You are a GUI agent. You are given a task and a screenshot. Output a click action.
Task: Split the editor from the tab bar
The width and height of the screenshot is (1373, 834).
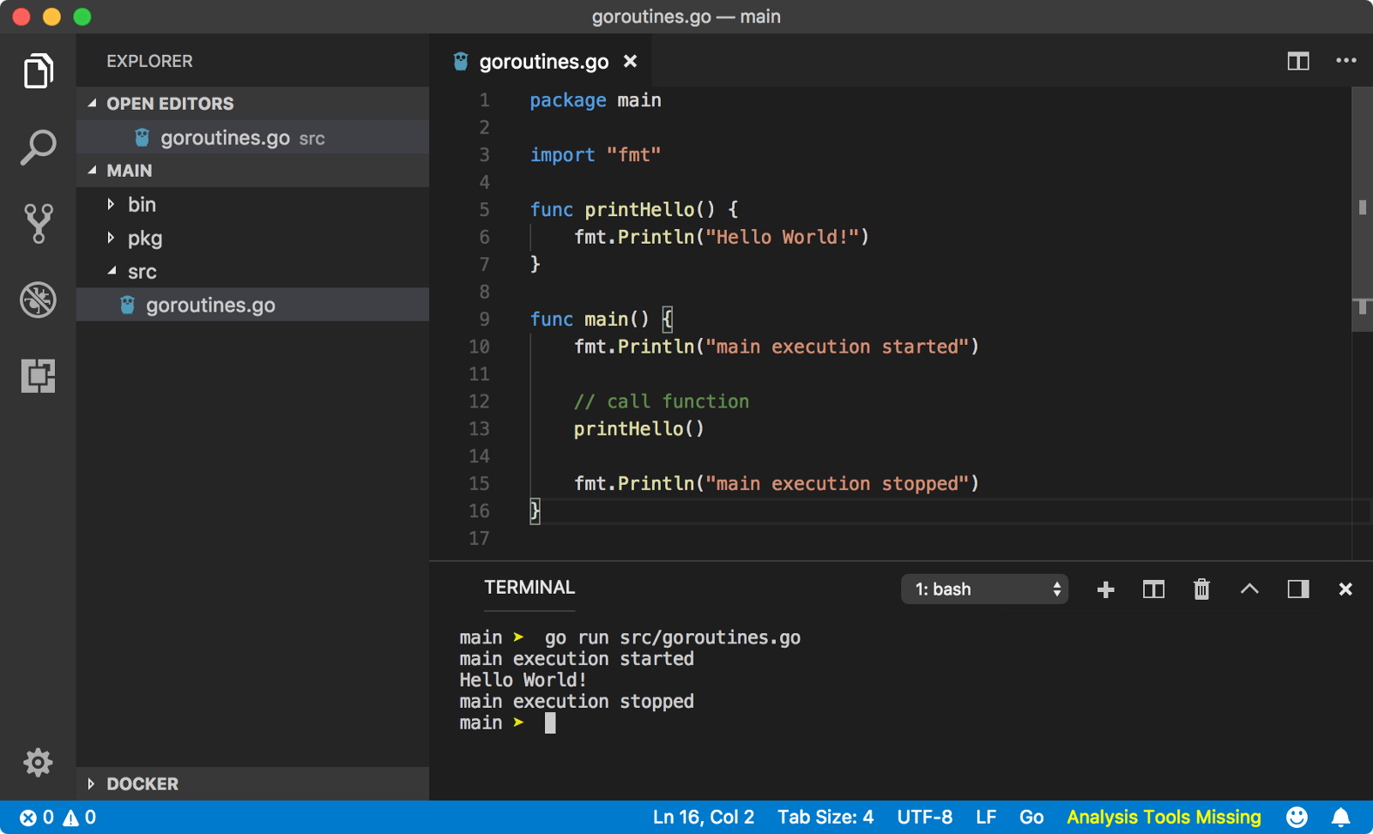coord(1297,61)
